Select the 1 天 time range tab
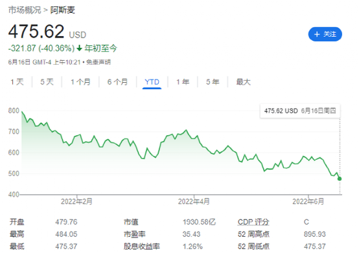Image resolution: width=359 pixels, height=253 pixels. click(17, 82)
